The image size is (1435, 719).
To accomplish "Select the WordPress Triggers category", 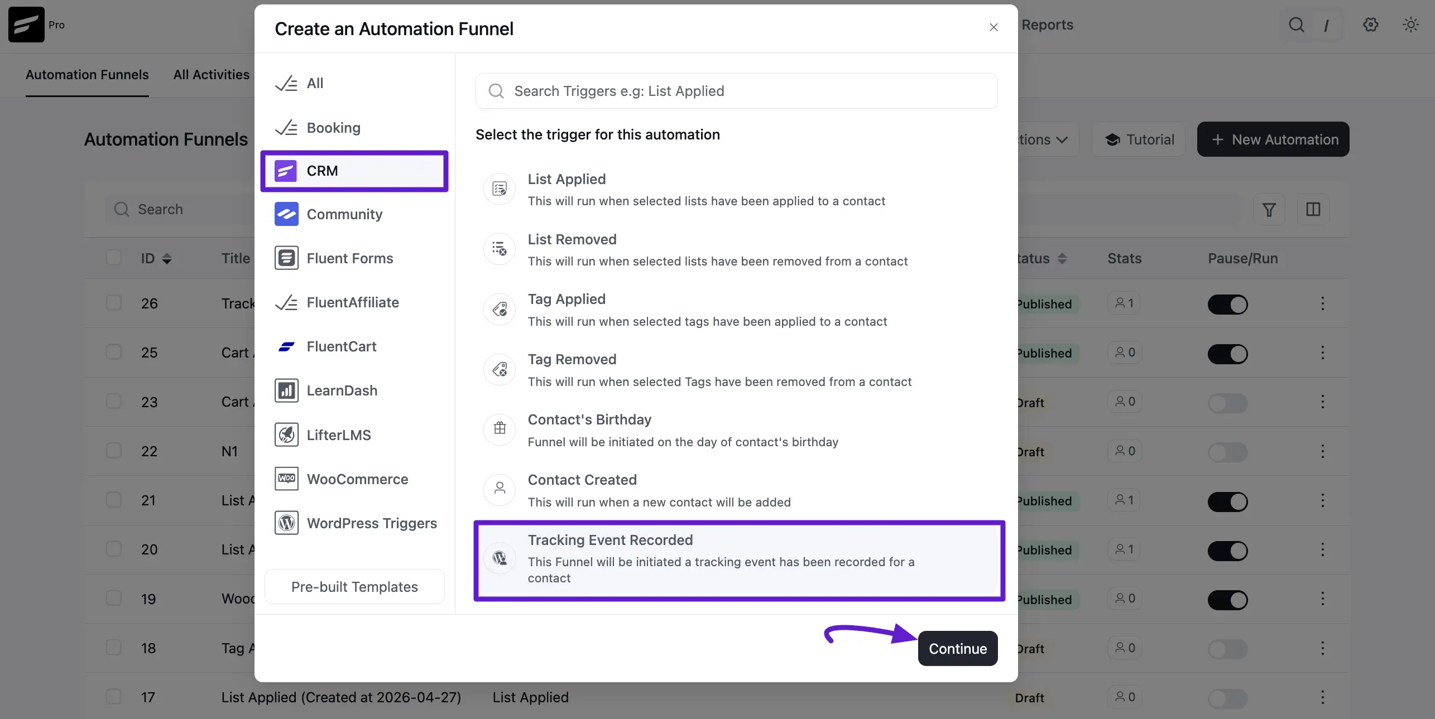I will point(354,523).
